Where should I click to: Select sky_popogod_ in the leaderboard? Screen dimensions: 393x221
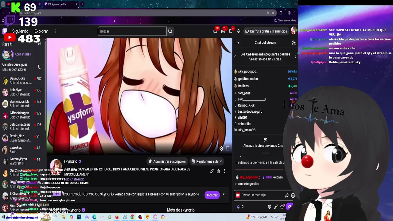(x=248, y=72)
